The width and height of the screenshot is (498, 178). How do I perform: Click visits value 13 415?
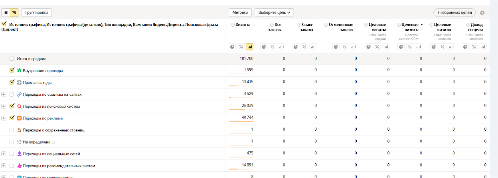pyautogui.click(x=247, y=83)
